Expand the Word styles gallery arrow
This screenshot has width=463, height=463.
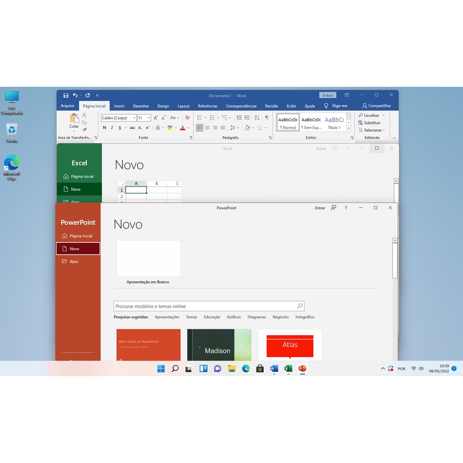pyautogui.click(x=349, y=128)
